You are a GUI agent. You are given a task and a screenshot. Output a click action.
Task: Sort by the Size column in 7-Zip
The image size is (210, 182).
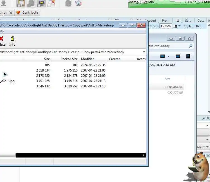(47, 59)
